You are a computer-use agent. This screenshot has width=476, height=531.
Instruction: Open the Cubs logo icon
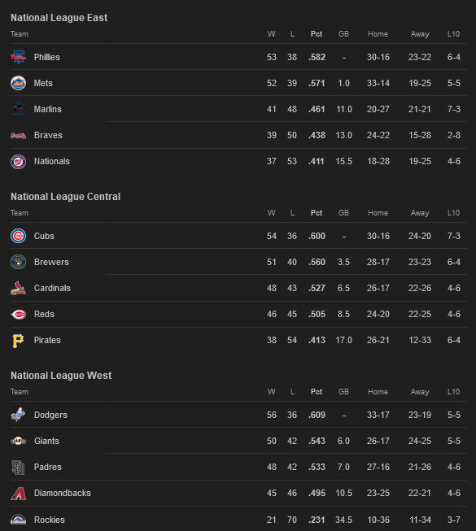click(x=18, y=236)
